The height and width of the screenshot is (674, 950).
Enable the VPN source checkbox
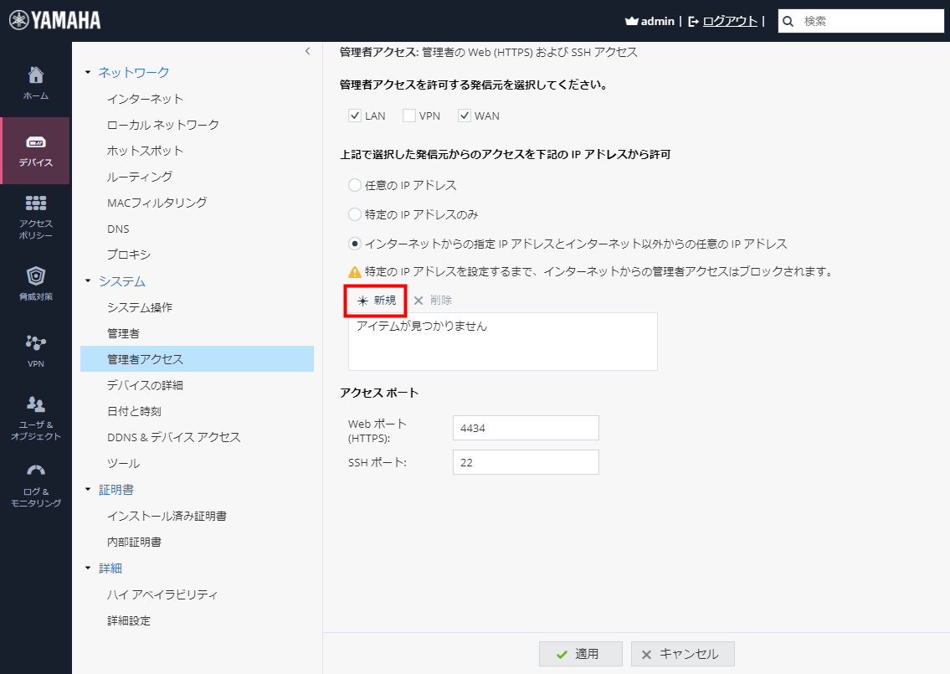point(409,116)
